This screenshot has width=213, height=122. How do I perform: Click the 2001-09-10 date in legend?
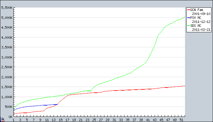pyautogui.click(x=201, y=14)
